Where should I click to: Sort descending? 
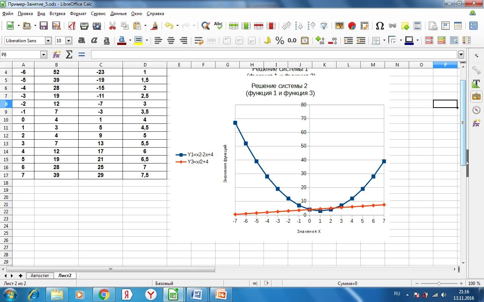(312, 26)
